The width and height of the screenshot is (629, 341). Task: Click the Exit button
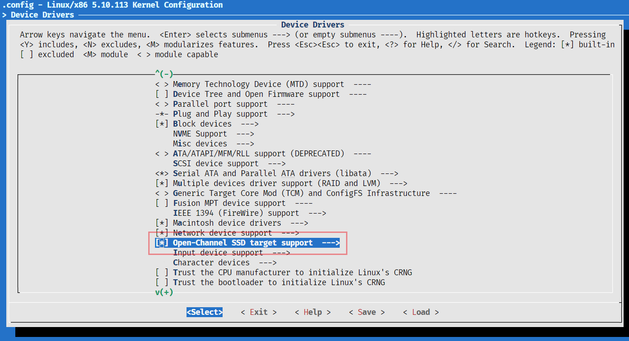coord(259,312)
